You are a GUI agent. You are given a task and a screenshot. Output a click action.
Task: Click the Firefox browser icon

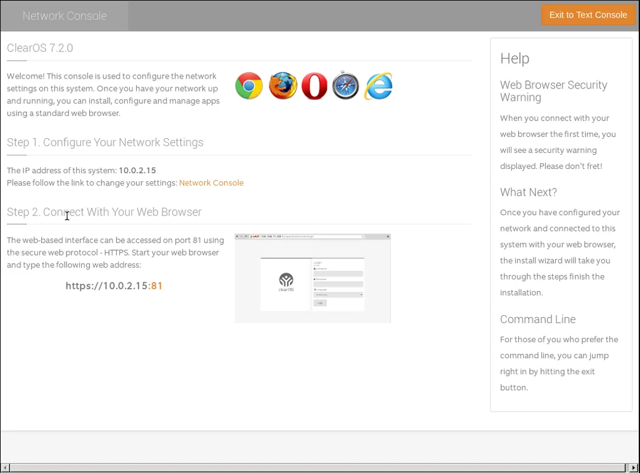point(283,86)
